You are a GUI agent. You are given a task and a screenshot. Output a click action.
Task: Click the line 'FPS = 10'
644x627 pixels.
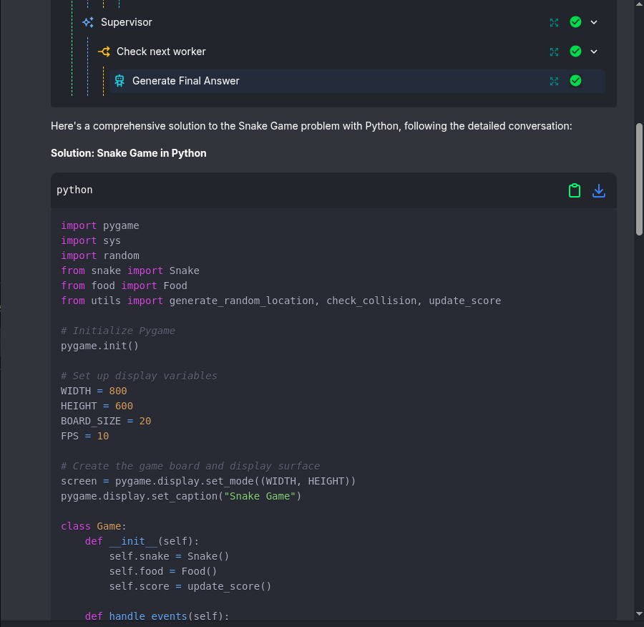click(x=84, y=436)
